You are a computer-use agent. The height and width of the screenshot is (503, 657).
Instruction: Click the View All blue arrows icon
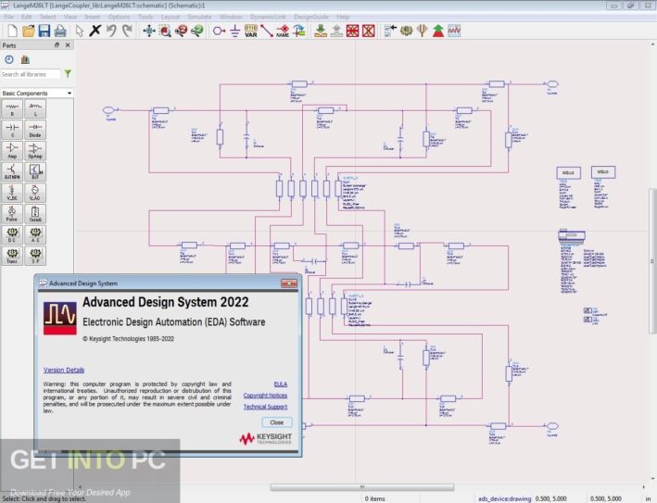(x=149, y=31)
